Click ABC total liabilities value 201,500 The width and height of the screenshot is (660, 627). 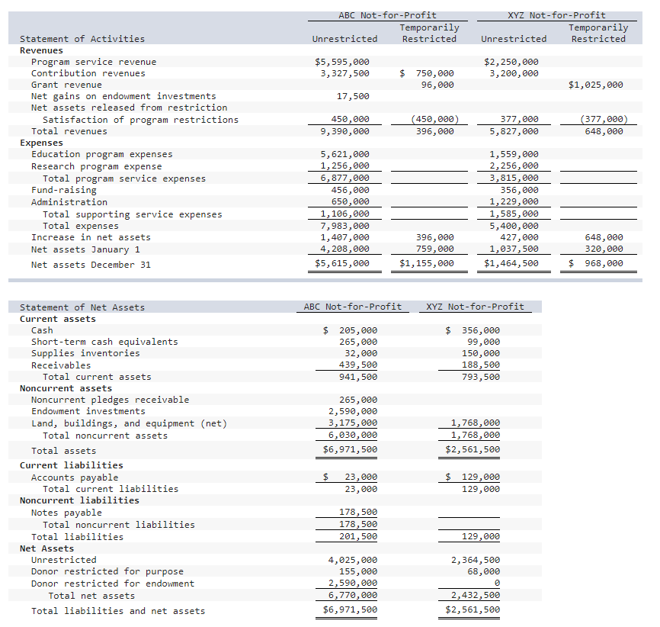358,536
